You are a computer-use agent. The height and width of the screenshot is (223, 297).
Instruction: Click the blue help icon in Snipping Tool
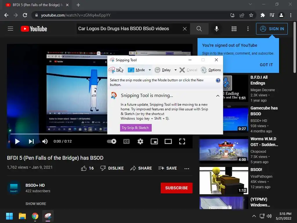tap(218, 80)
